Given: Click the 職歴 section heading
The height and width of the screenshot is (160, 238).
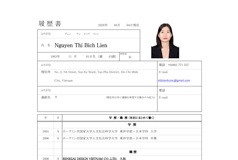Looking at the screenshot, I should 133,152.
